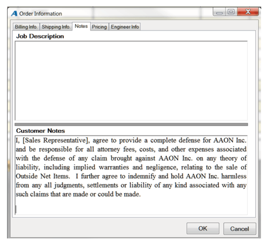Click the gray splitter bar above Customer Notes
This screenshot has width=277, height=245.
[131, 124]
